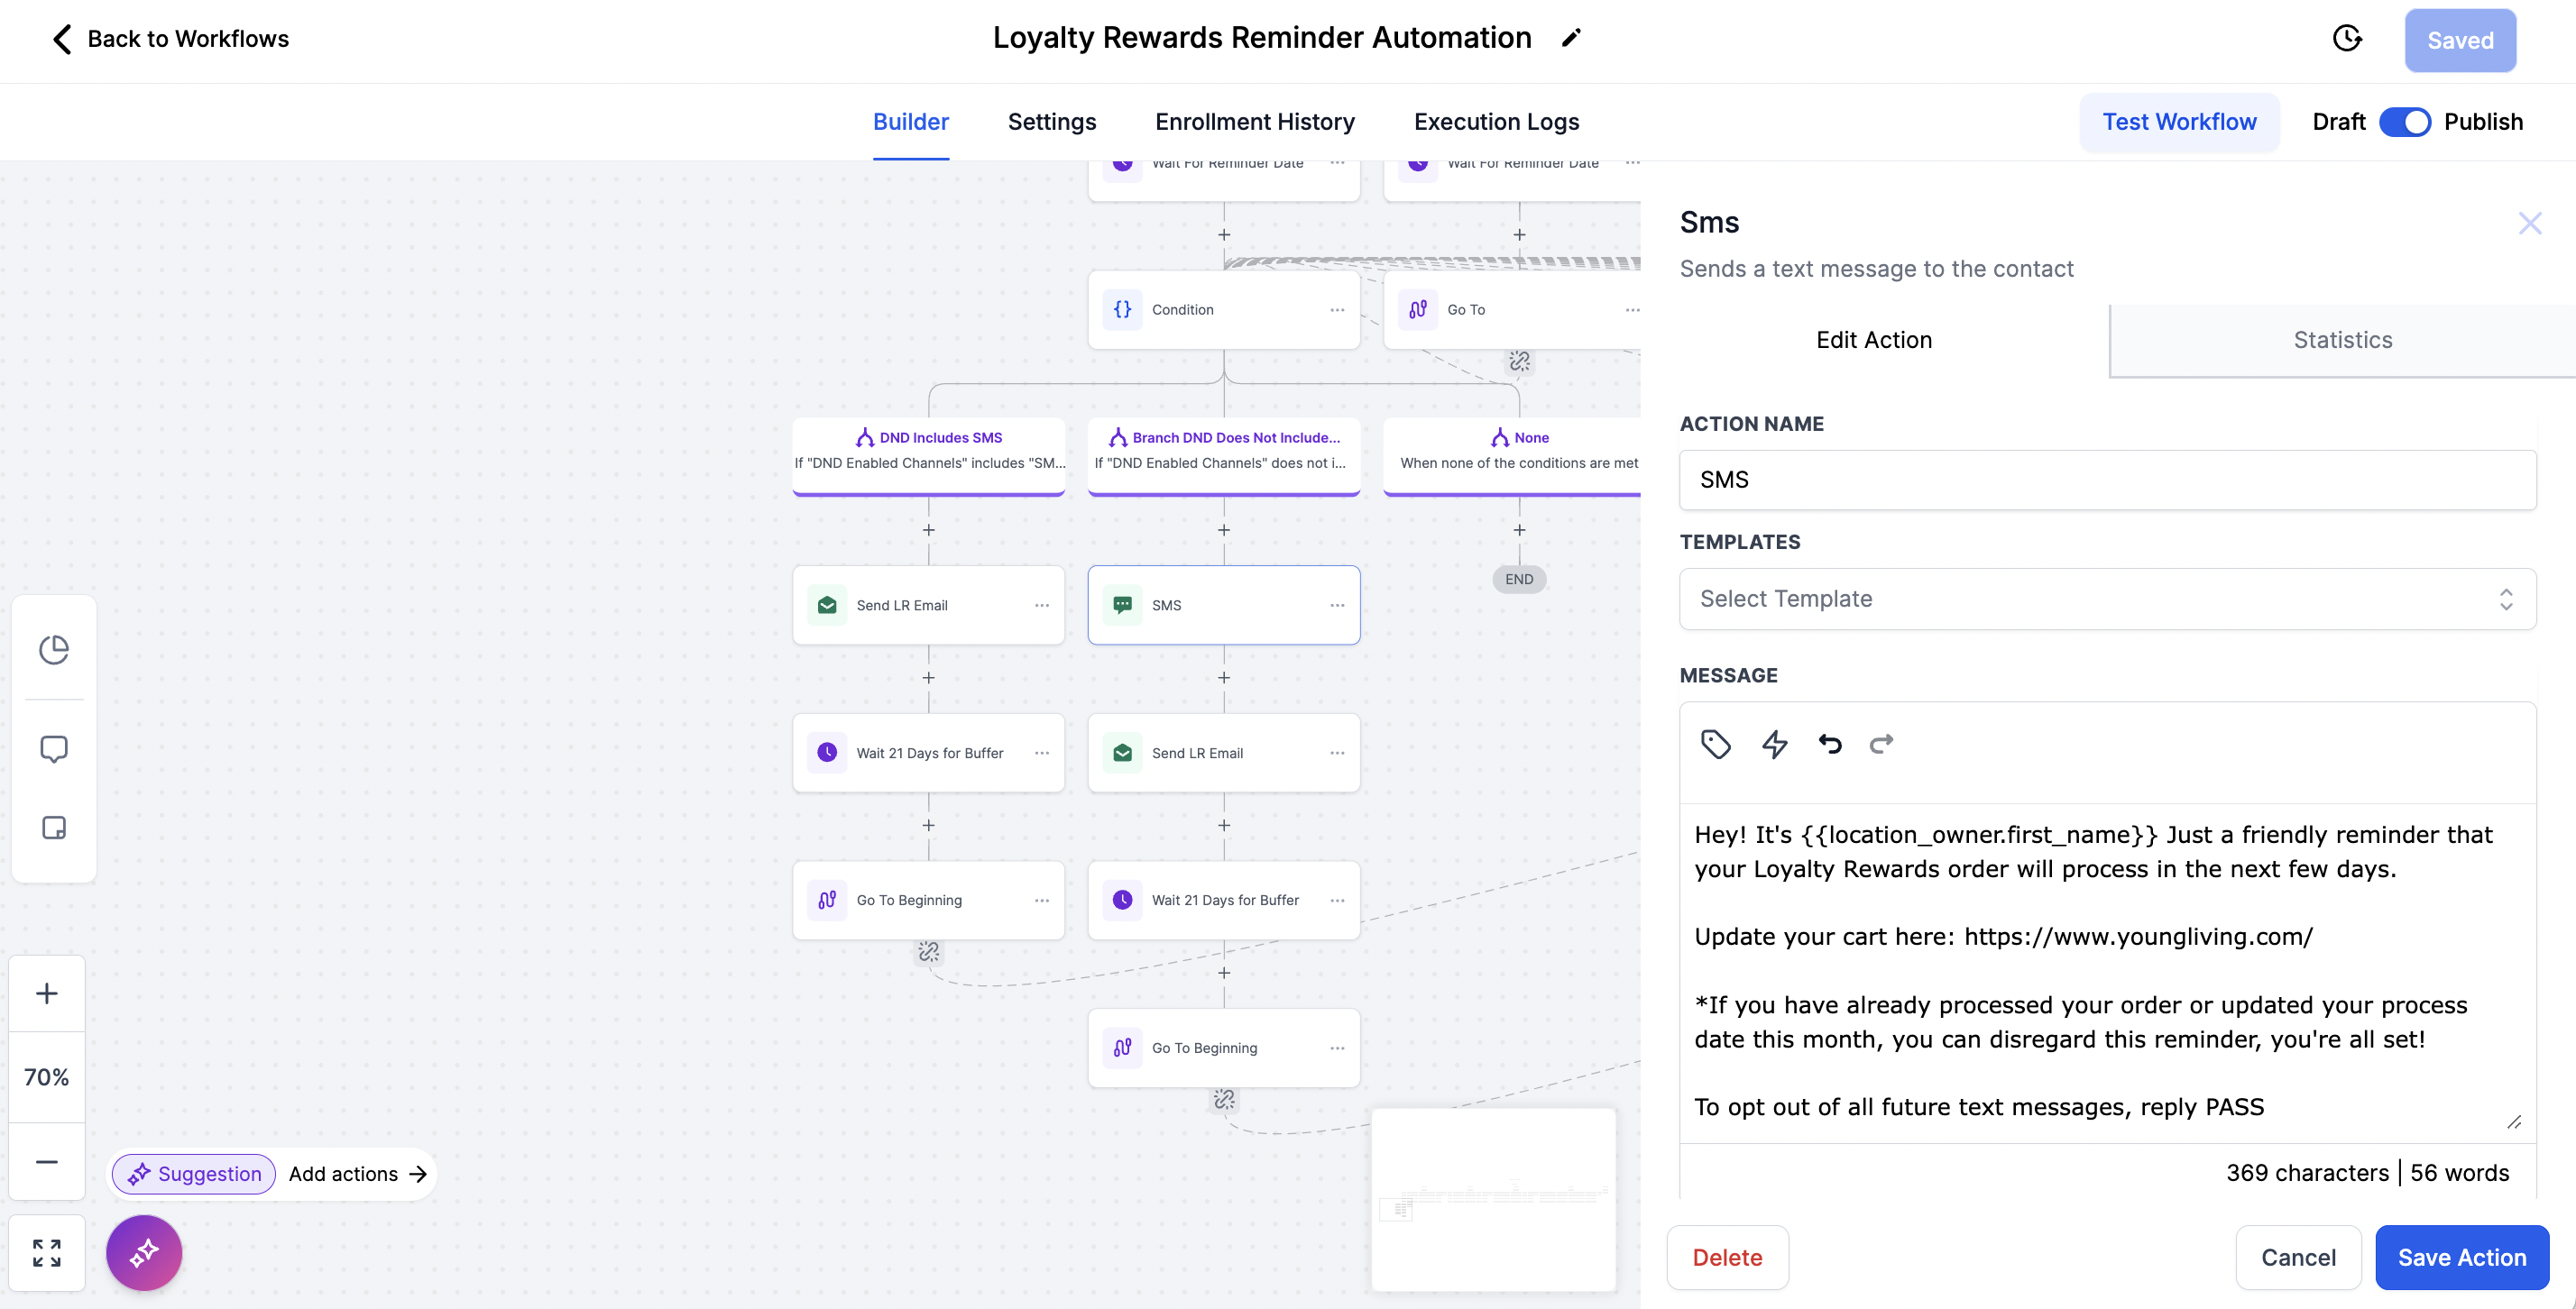This screenshot has height=1309, width=2576.
Task: Click the 70% zoom level indicator
Action: click(47, 1077)
